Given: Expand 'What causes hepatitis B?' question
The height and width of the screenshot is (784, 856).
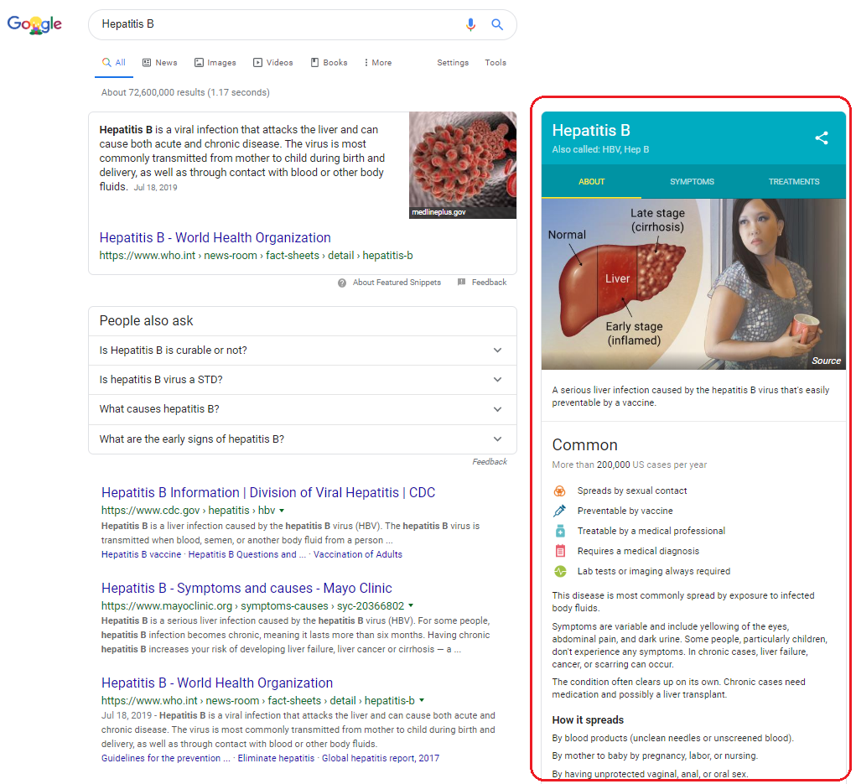Looking at the screenshot, I should pos(303,409).
